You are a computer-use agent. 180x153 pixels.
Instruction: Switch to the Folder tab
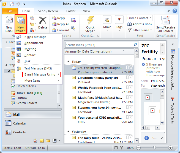coord(71,11)
